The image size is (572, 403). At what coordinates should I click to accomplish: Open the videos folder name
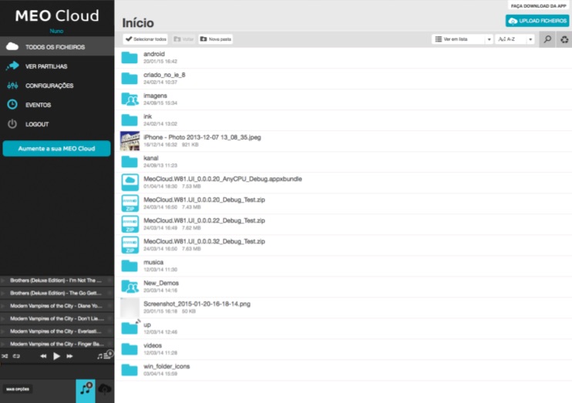[153, 345]
